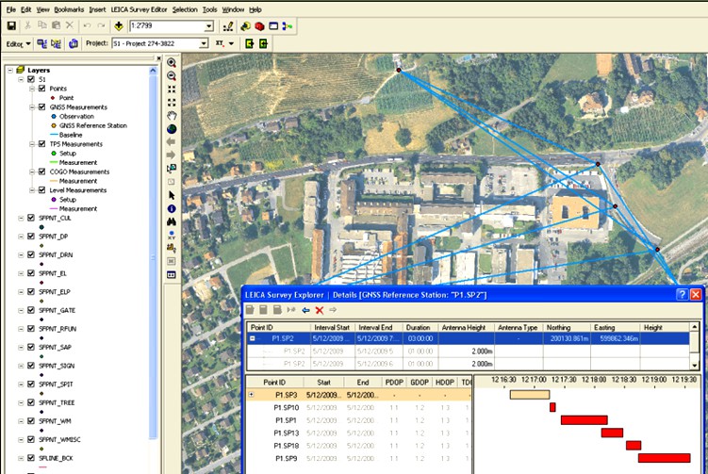Open the command line window icon
708x474 pixels.
point(273,26)
